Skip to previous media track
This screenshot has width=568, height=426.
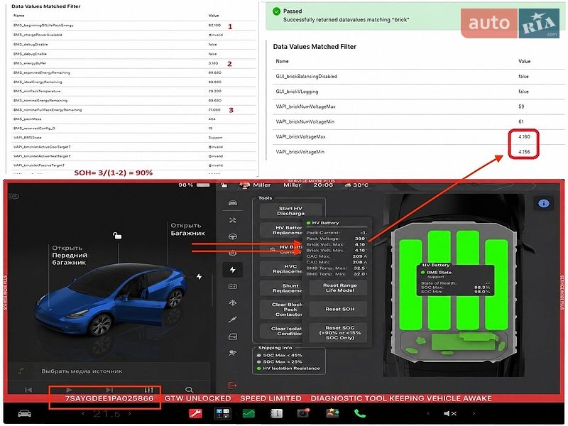(x=28, y=390)
